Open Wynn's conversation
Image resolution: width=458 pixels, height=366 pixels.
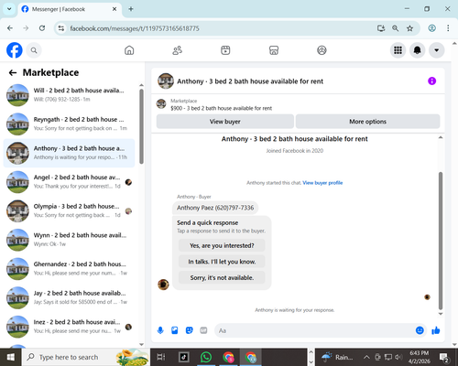tap(69, 240)
